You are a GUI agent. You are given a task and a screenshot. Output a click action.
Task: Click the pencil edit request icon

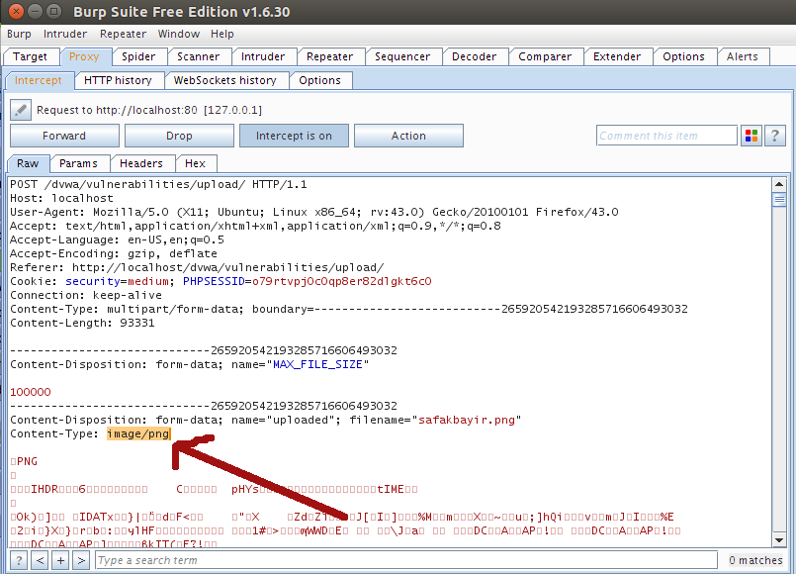pos(21,110)
